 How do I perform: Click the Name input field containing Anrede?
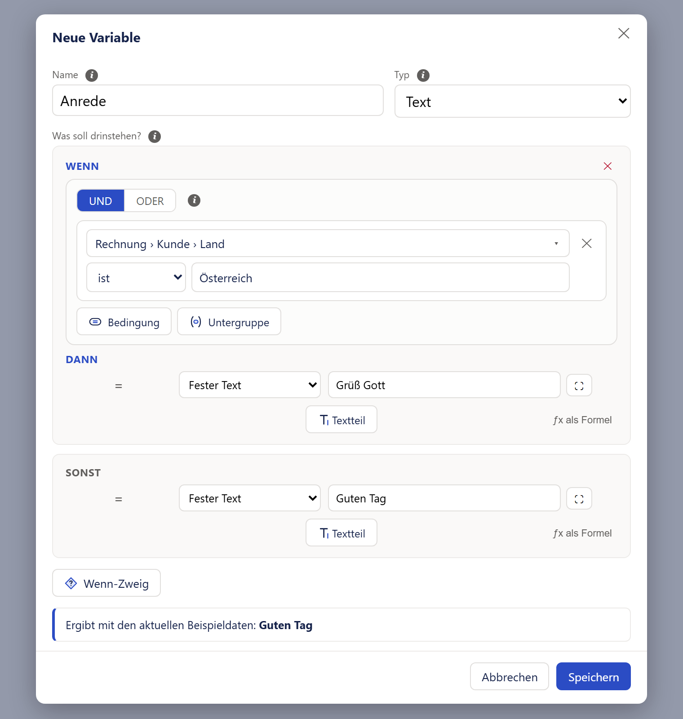click(218, 101)
